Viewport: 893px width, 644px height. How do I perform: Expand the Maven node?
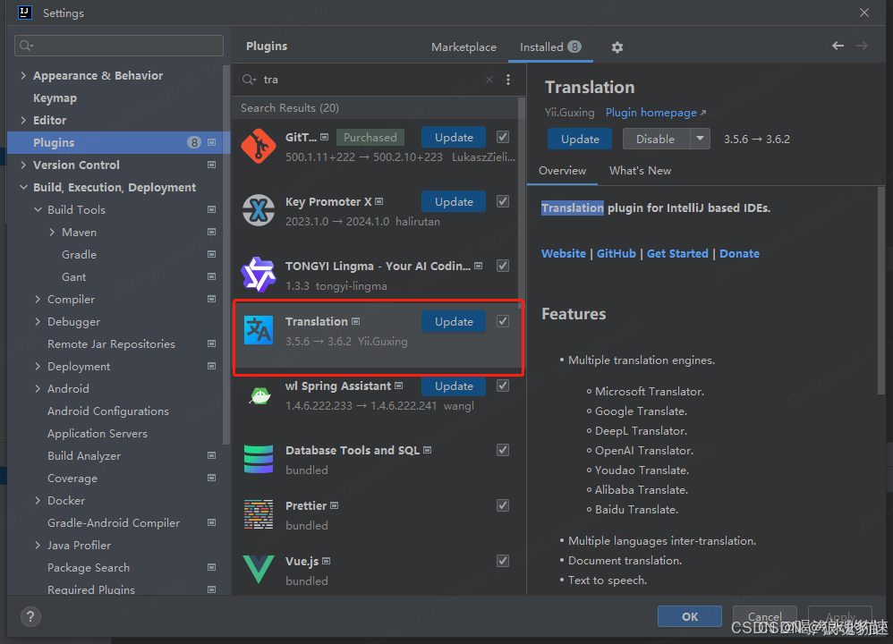pyautogui.click(x=52, y=233)
